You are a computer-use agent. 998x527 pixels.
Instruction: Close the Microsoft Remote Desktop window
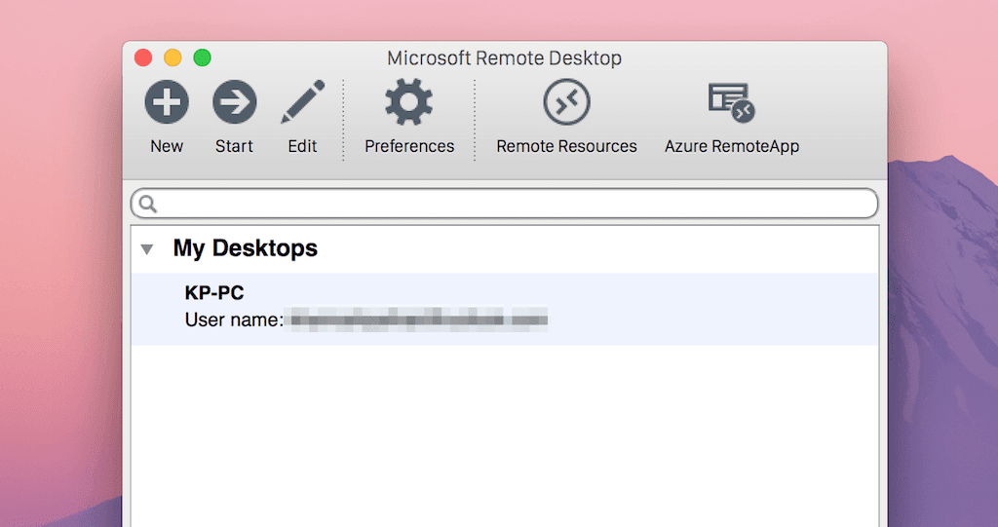[x=143, y=57]
